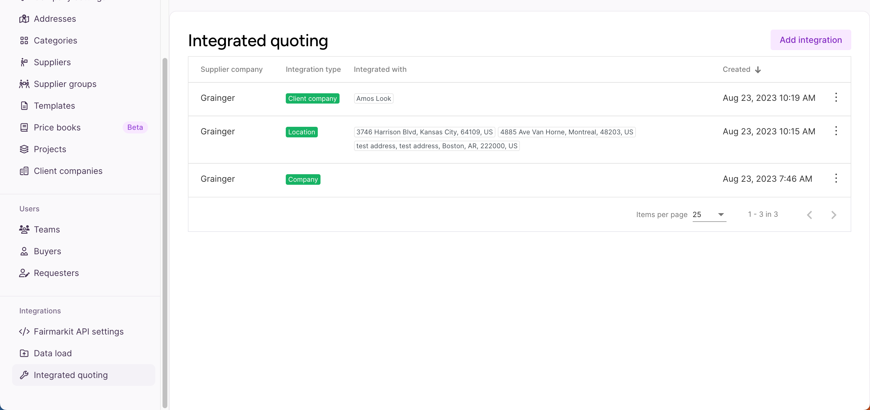The image size is (870, 410).
Task: Click the Suppliers person icon
Action: tap(24, 62)
